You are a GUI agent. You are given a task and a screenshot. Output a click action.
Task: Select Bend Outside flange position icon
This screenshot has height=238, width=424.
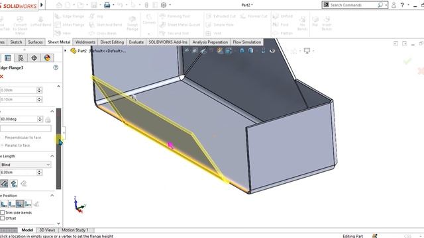(x=20, y=204)
